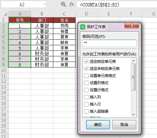The height and width of the screenshot is (138, 157).
Task: Click the 取消 button
Action: tap(124, 125)
